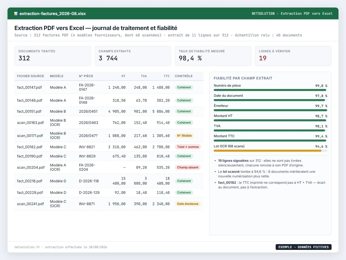
Task: Click the Exemple — données fictives badge
Action: 304,247
